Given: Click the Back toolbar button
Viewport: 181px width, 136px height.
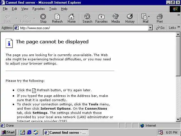Looking at the screenshot, I should (x=8, y=18).
